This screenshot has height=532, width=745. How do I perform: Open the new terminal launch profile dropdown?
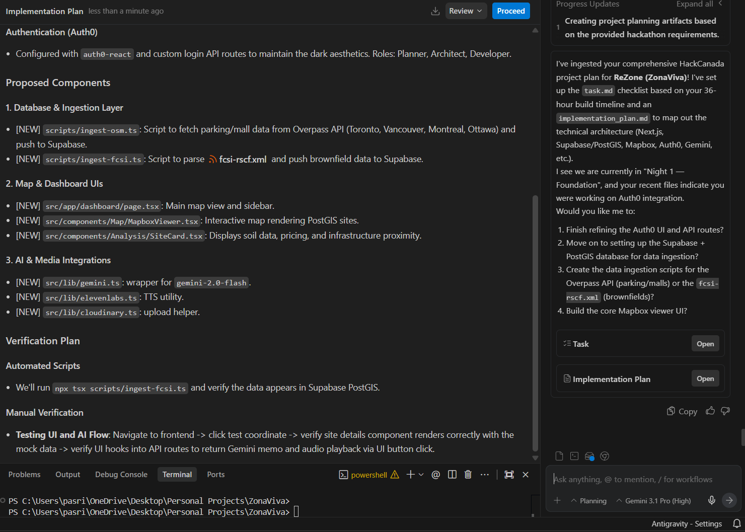pos(421,474)
